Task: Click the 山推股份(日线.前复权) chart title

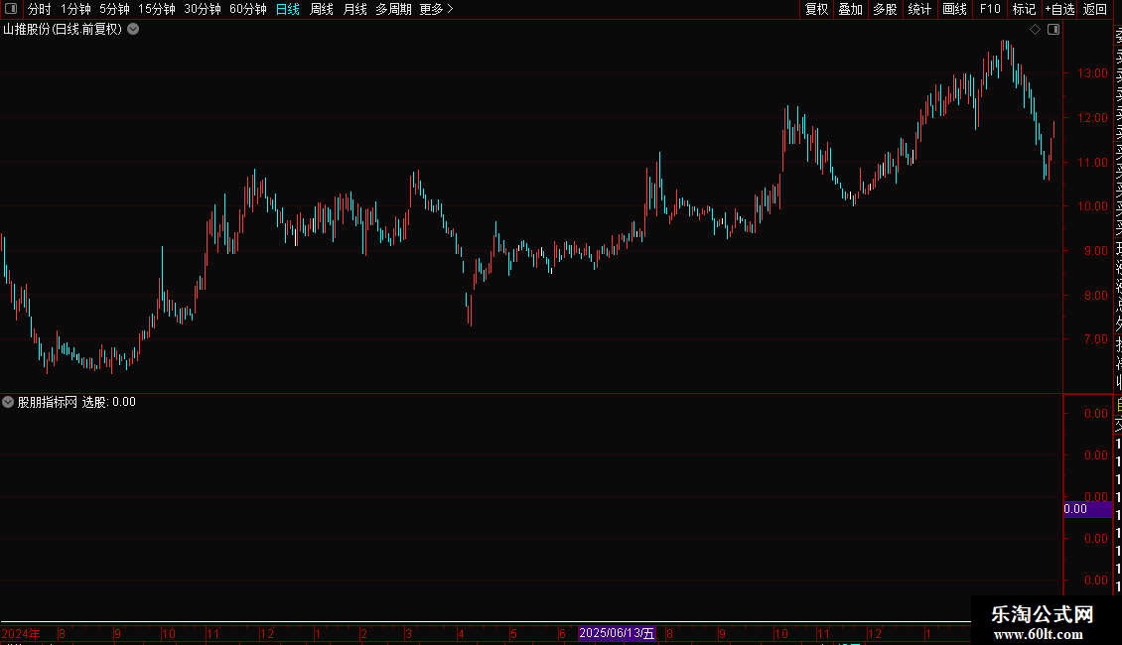Action: click(63, 30)
